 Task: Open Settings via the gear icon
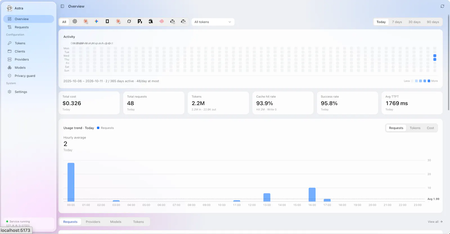10,92
